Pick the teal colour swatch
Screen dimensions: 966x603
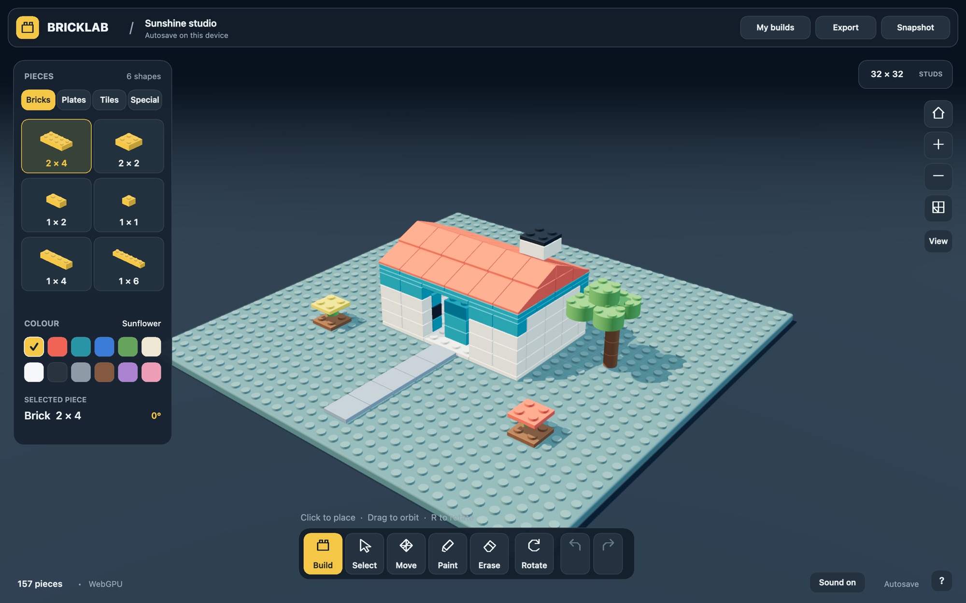click(x=81, y=347)
